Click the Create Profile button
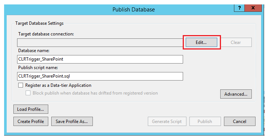The width and height of the screenshot is (270, 140). tap(31, 121)
